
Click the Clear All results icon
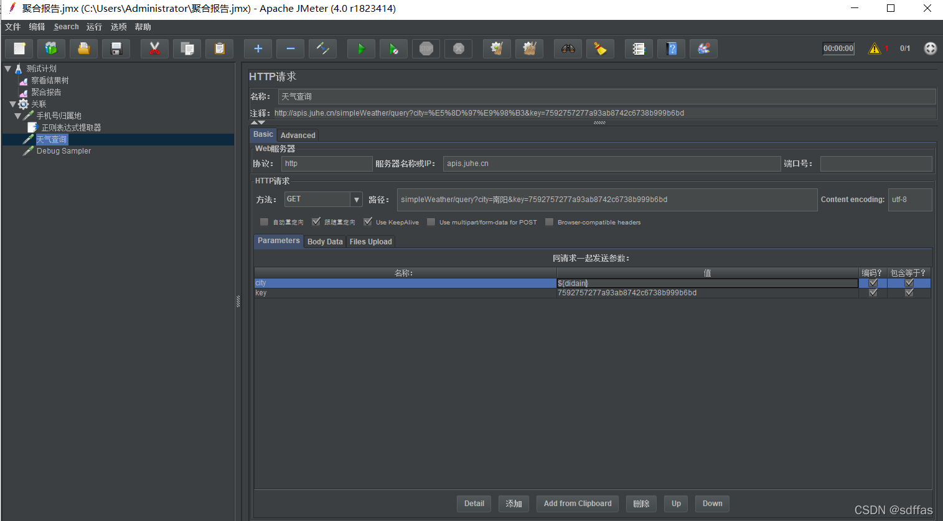(x=530, y=48)
